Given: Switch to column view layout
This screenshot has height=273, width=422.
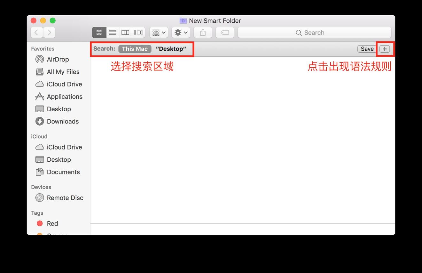Looking at the screenshot, I should coord(125,32).
